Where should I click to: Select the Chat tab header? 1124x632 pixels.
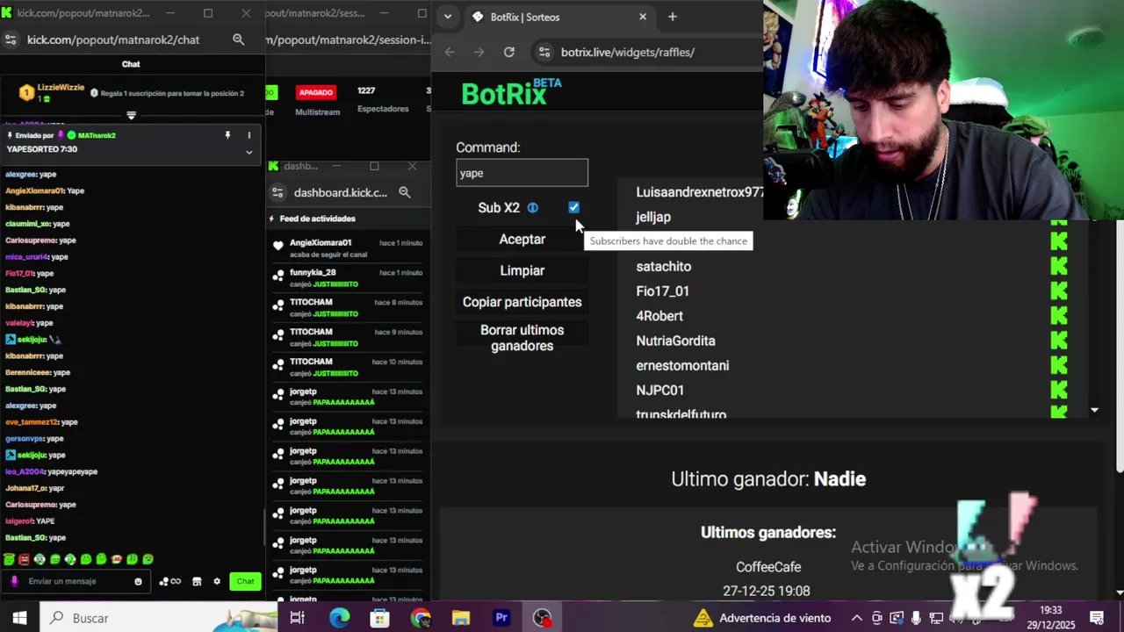tap(131, 64)
